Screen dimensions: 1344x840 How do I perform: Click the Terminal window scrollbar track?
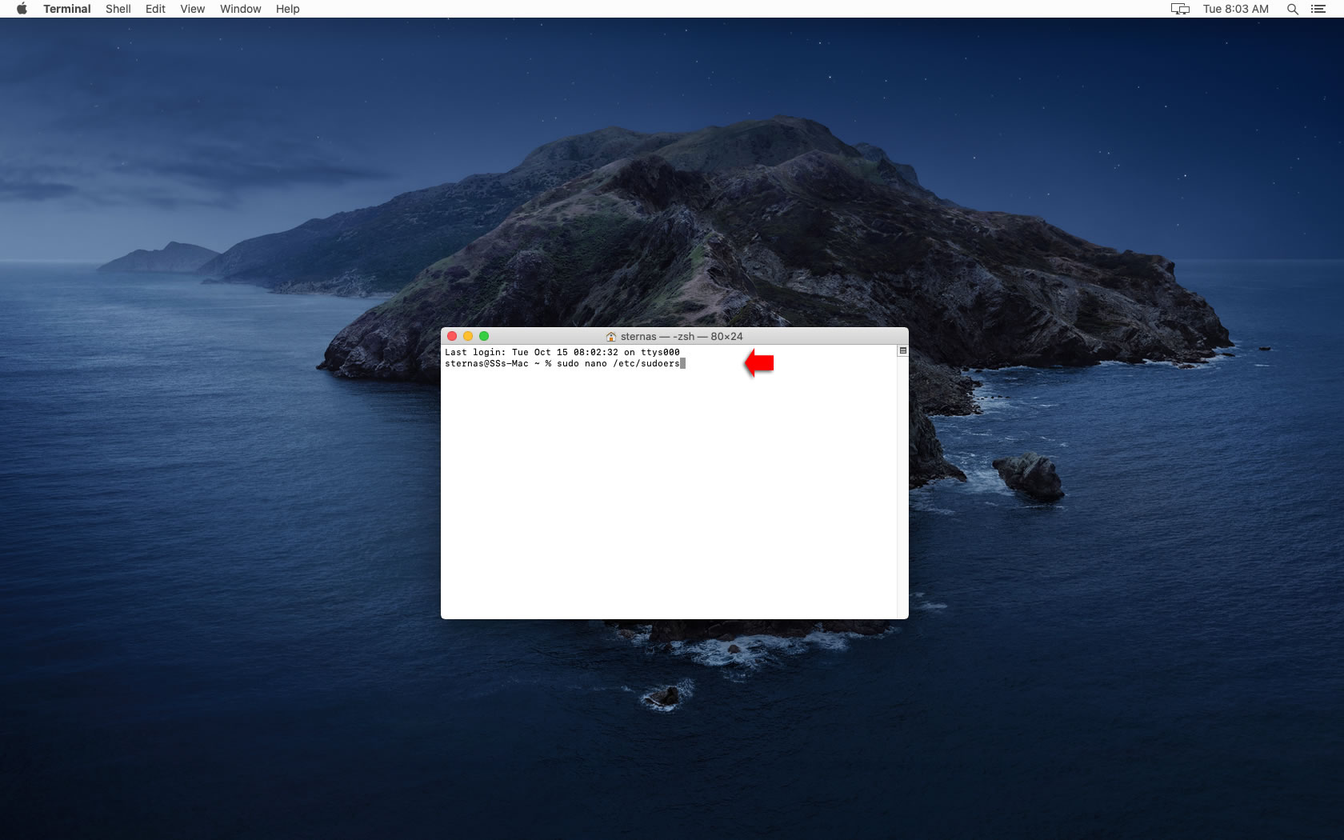(902, 486)
